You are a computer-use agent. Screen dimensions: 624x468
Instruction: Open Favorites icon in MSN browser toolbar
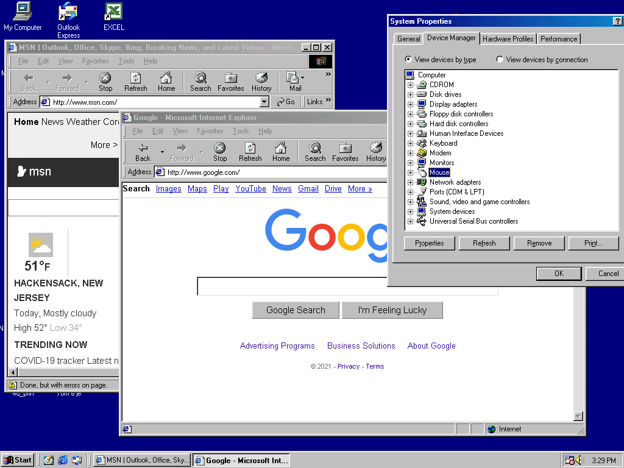coord(230,78)
